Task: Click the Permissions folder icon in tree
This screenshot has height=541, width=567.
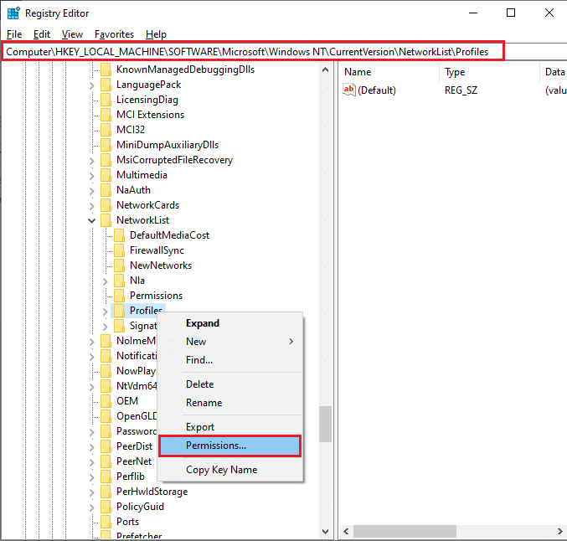Action: (119, 296)
